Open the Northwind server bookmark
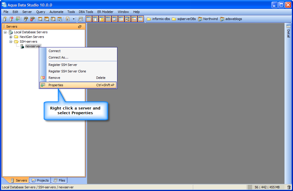This screenshot has height=191, width=293. click(208, 19)
